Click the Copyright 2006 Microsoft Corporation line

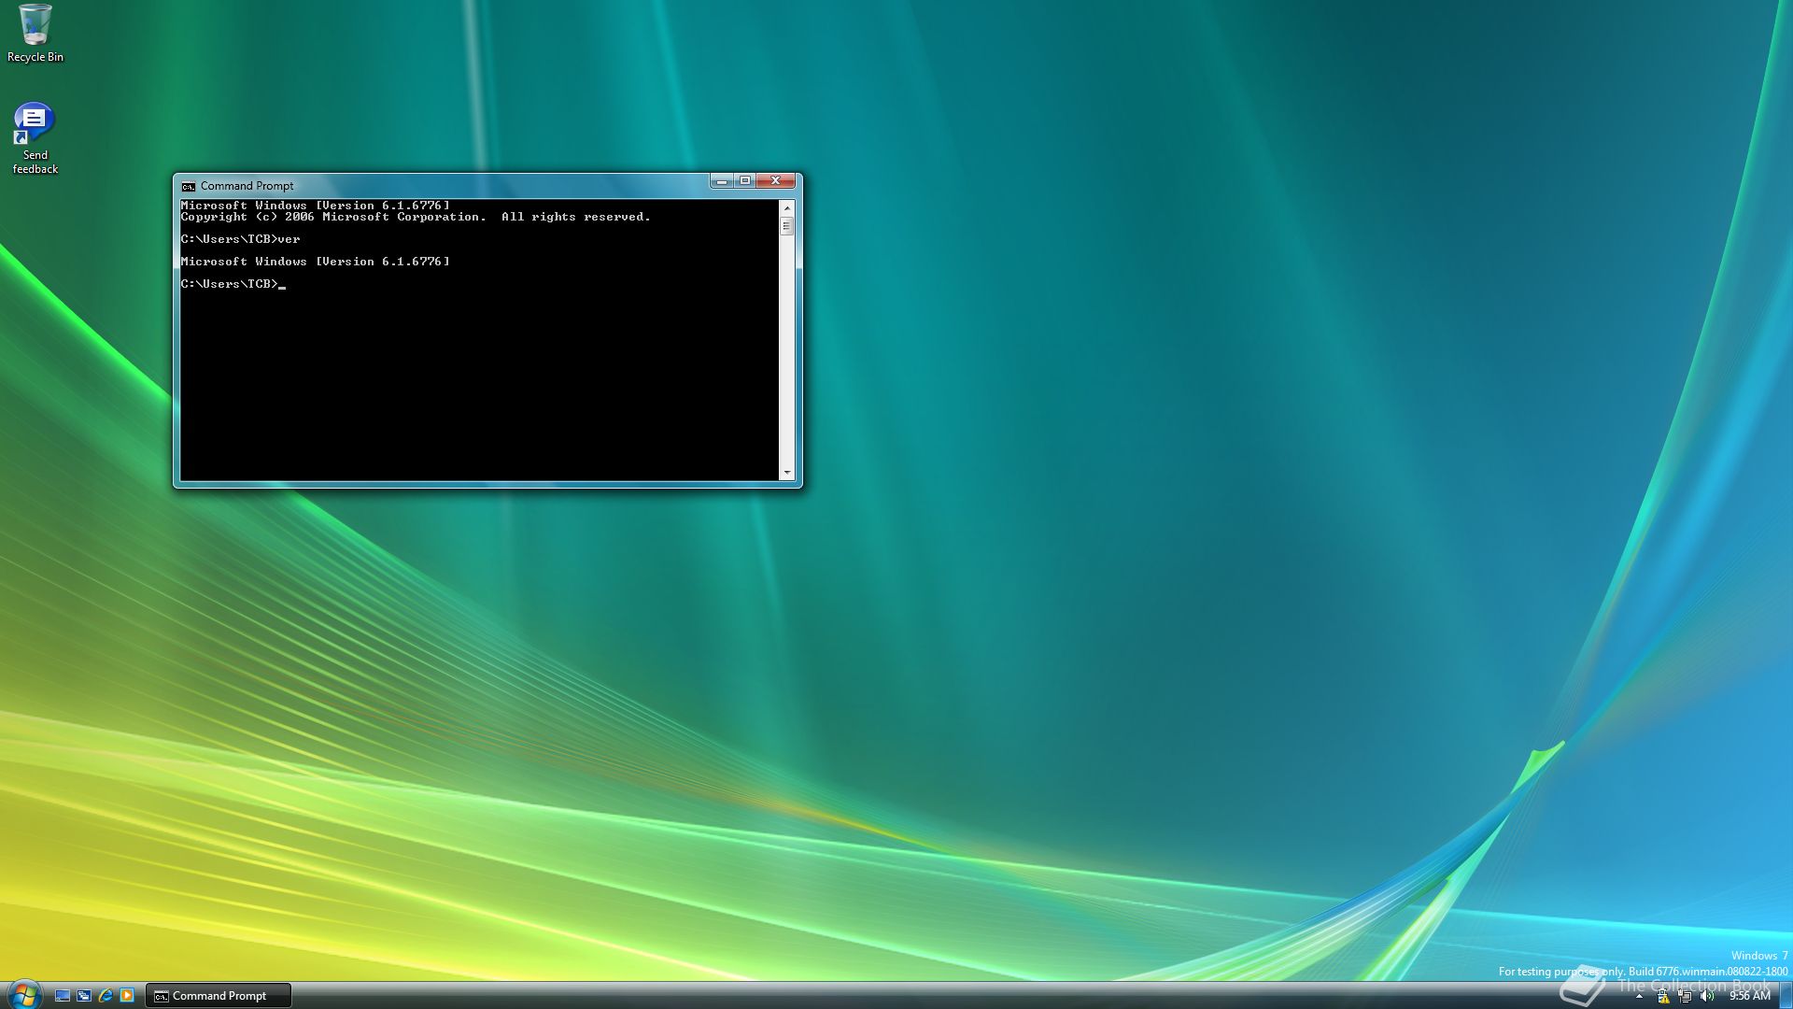pyautogui.click(x=416, y=217)
